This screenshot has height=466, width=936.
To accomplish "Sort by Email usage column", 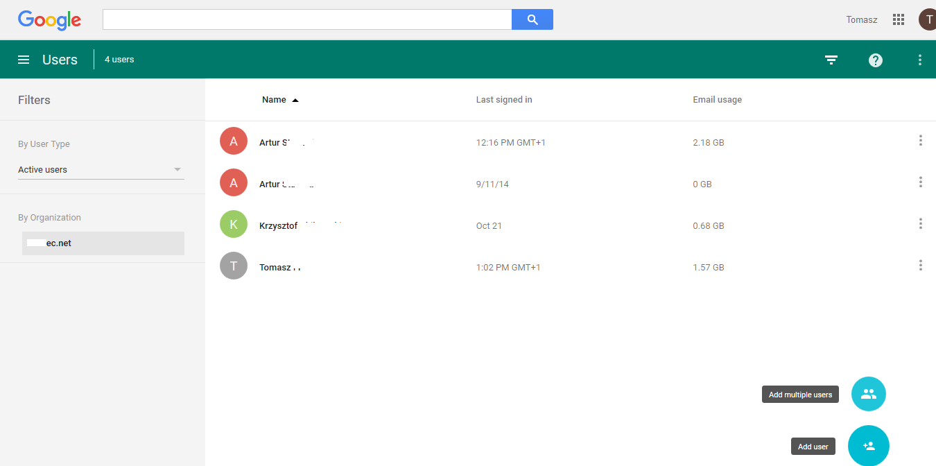I will (717, 100).
